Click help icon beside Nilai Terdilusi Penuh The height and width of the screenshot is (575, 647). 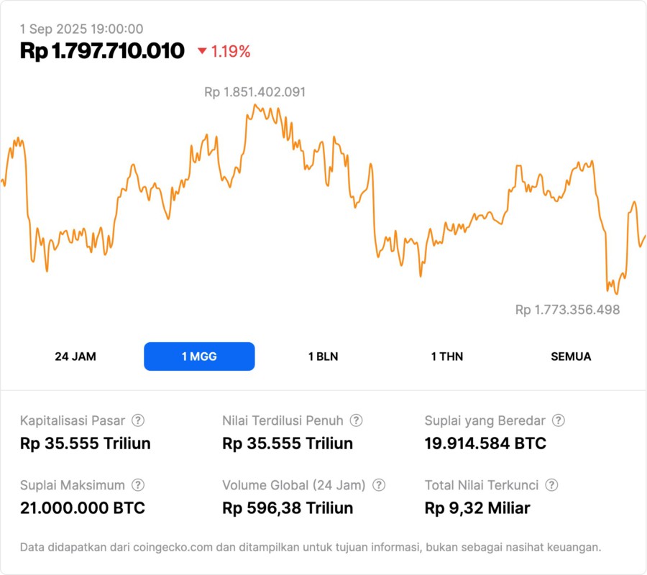click(356, 420)
